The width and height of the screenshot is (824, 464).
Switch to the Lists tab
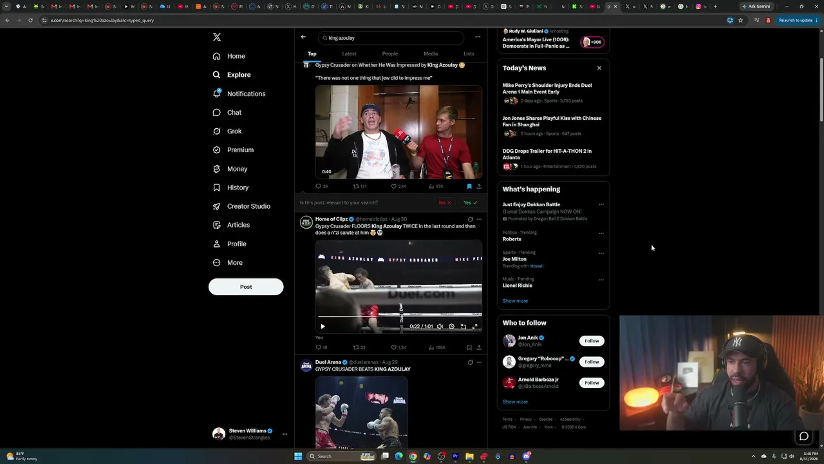pyautogui.click(x=469, y=54)
